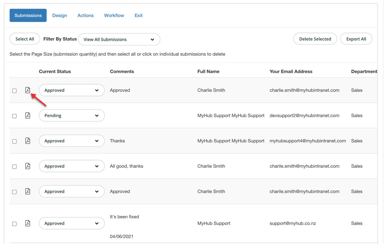
Task: Click the Your Email Address column header
Action: [291, 71]
